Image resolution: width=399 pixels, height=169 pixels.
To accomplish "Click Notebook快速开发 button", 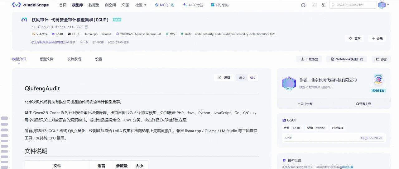I will tap(347, 59).
